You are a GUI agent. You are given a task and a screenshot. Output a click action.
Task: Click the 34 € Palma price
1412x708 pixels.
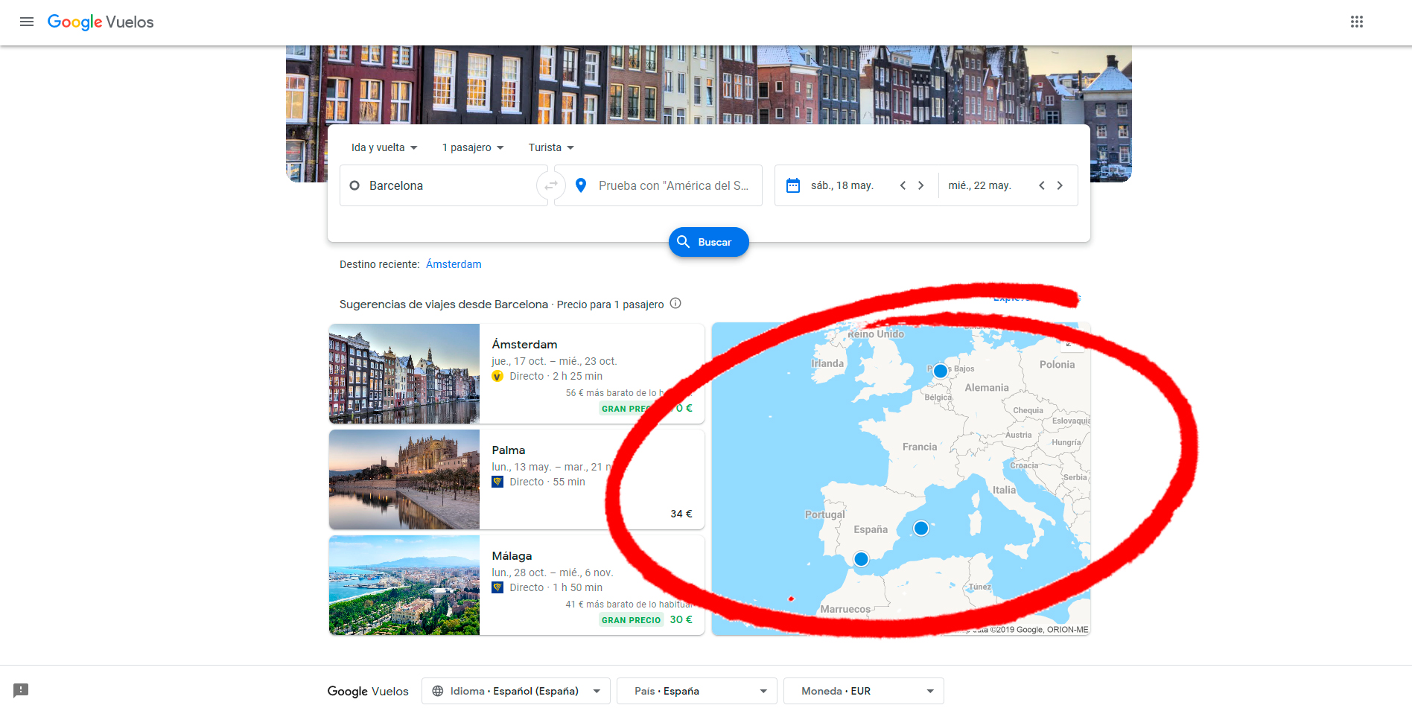pyautogui.click(x=681, y=514)
